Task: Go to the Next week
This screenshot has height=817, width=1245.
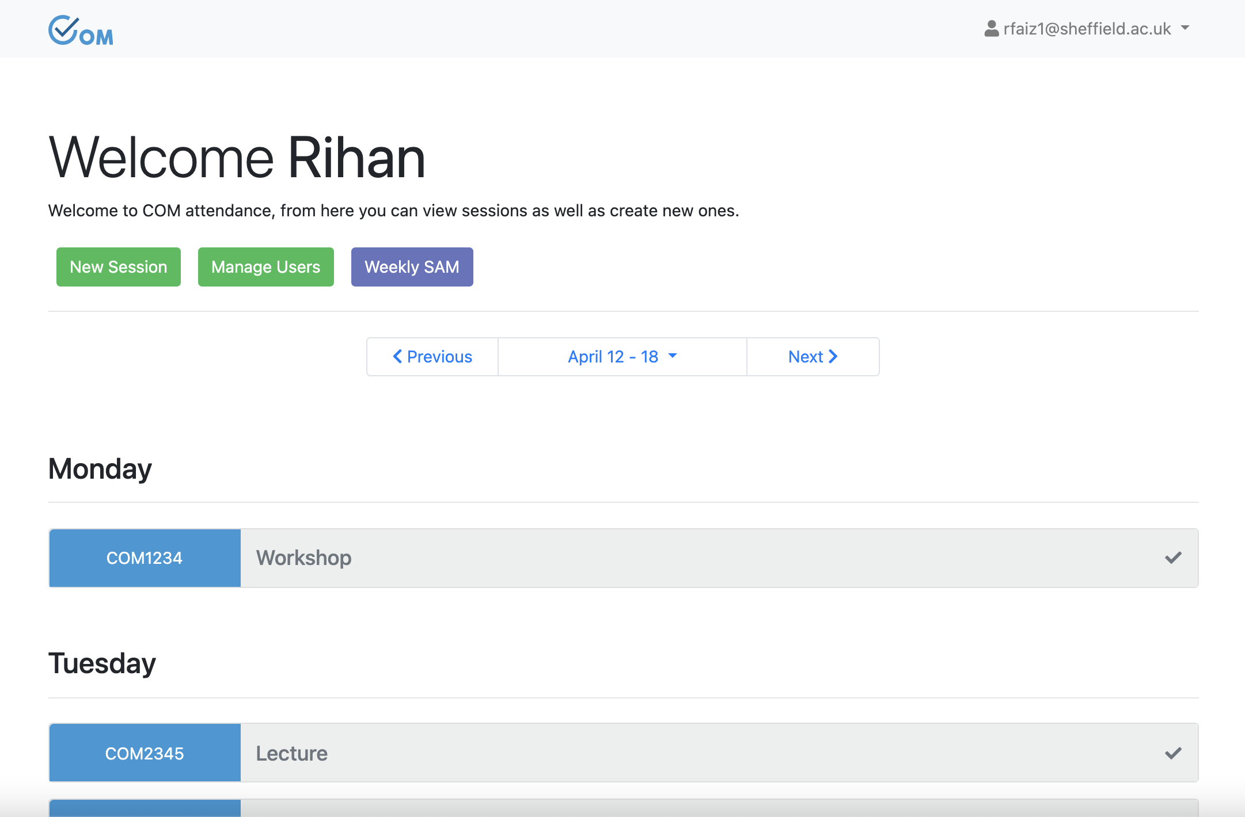Action: 813,357
